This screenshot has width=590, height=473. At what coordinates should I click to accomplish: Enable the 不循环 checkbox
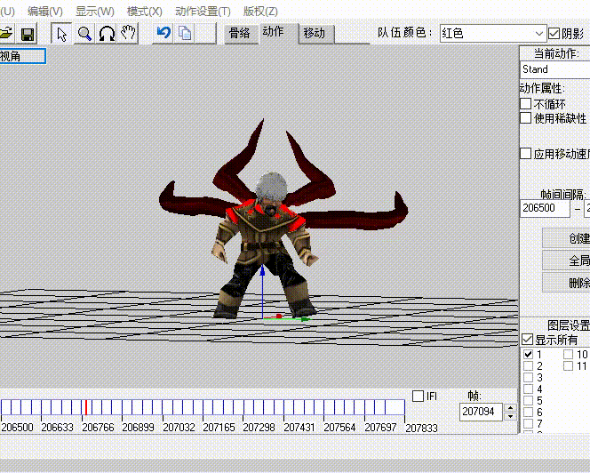point(526,103)
